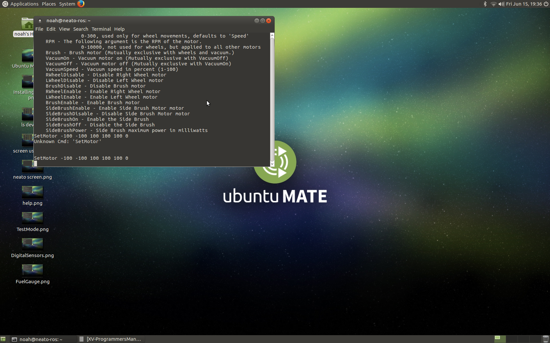Click the RWheelDisable help line
Viewport: 550px width, 343px height.
106,75
